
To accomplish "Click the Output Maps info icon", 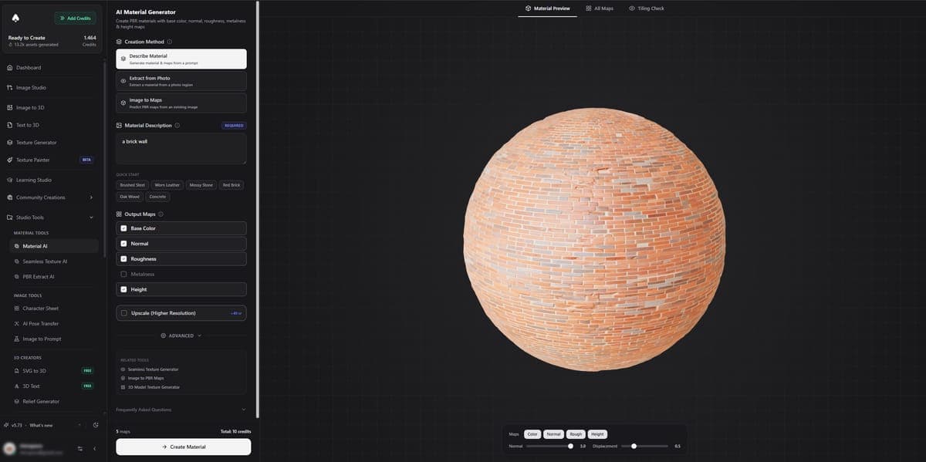I will (161, 214).
